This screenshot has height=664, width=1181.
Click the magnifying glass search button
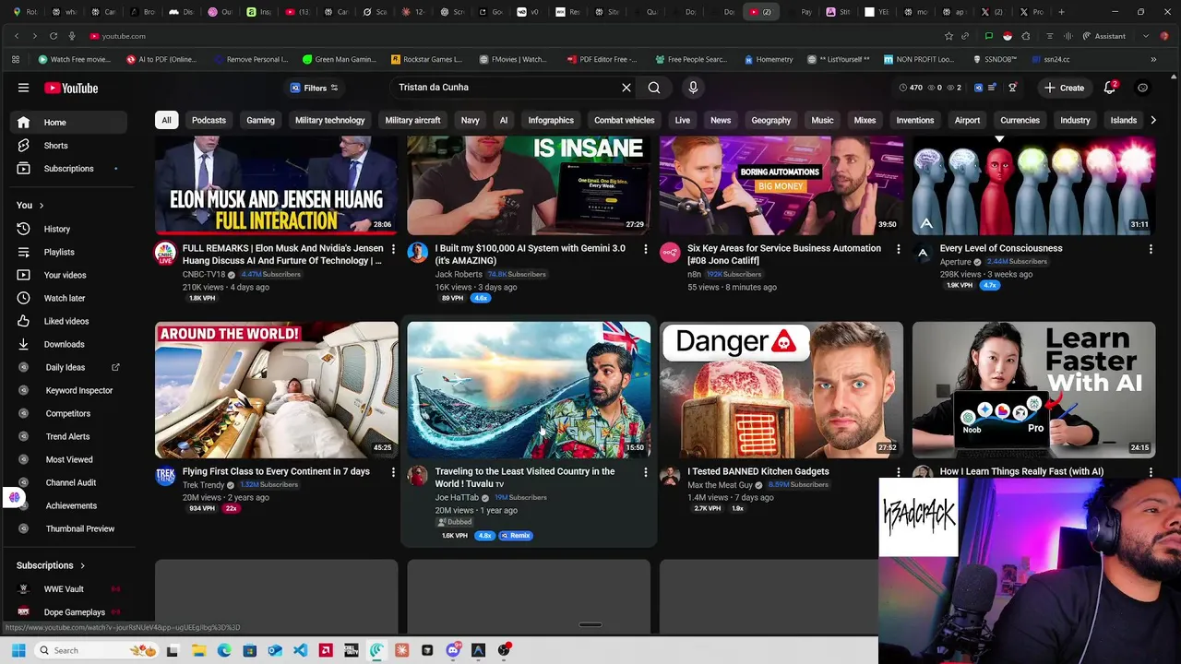tap(654, 88)
